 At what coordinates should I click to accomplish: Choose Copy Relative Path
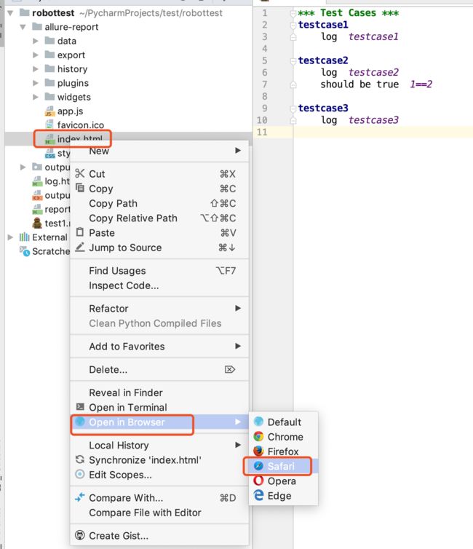coord(133,218)
